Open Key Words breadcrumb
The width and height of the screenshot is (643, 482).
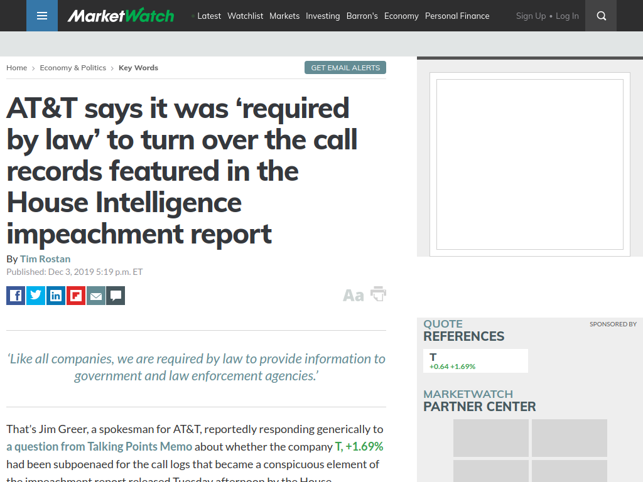[x=138, y=68]
